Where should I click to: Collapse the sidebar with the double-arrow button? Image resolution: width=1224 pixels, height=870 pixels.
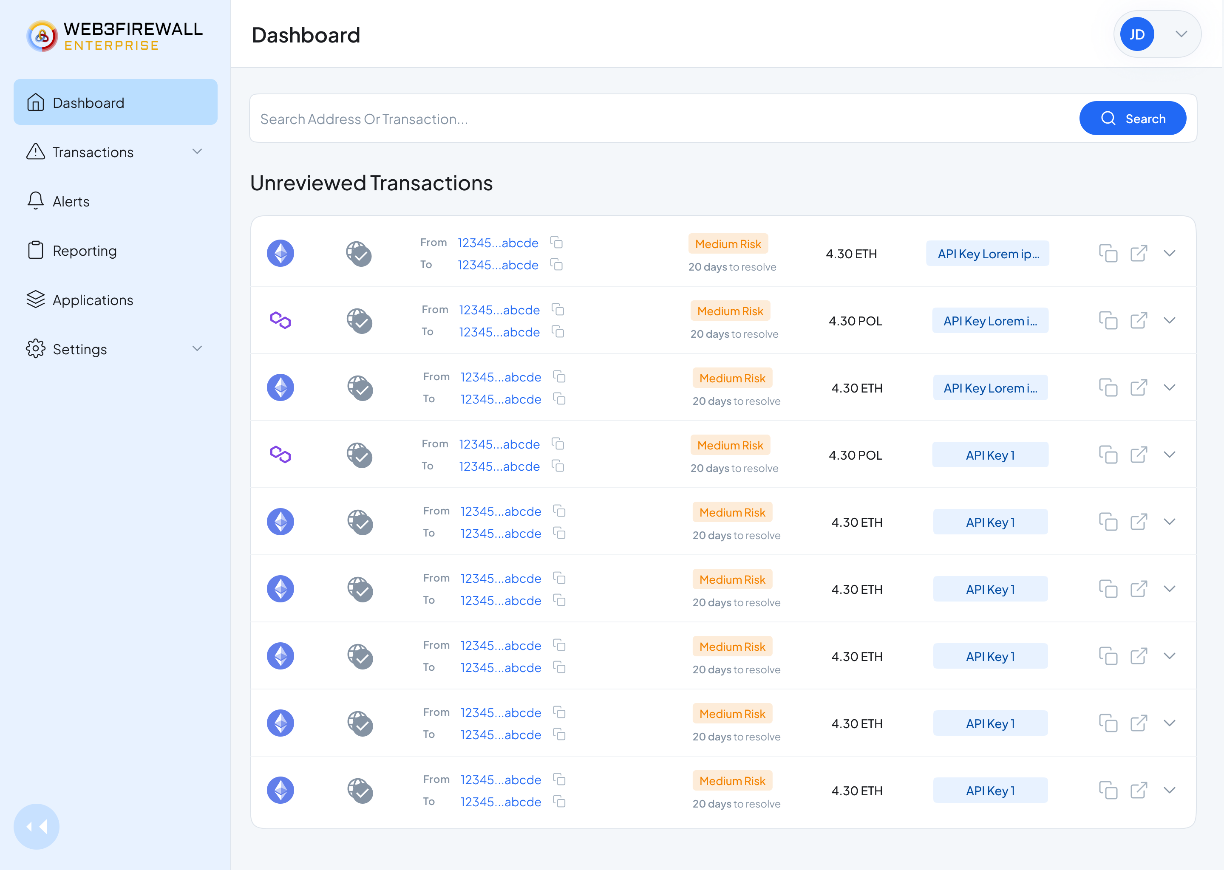tap(37, 826)
